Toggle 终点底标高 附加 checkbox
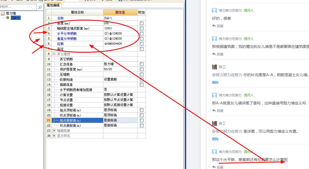This screenshot has width=309, height=169. (x=142, y=125)
